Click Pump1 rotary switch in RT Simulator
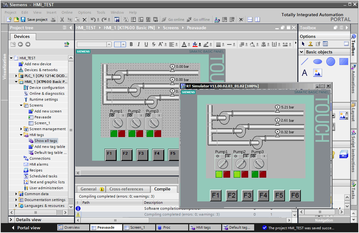Screen dimensions: 359x233 click(x=222, y=164)
